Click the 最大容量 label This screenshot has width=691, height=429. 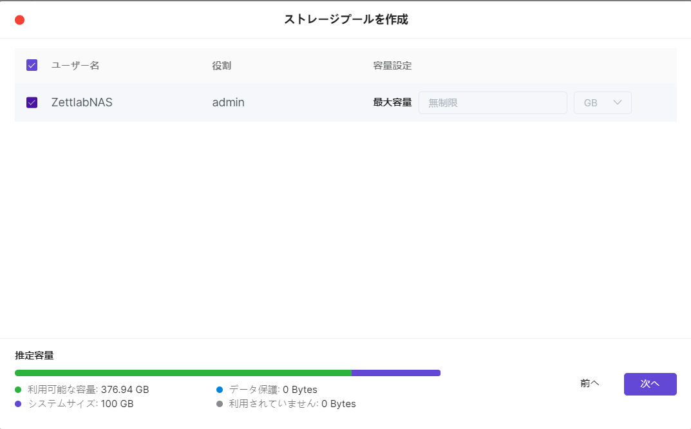tap(392, 102)
